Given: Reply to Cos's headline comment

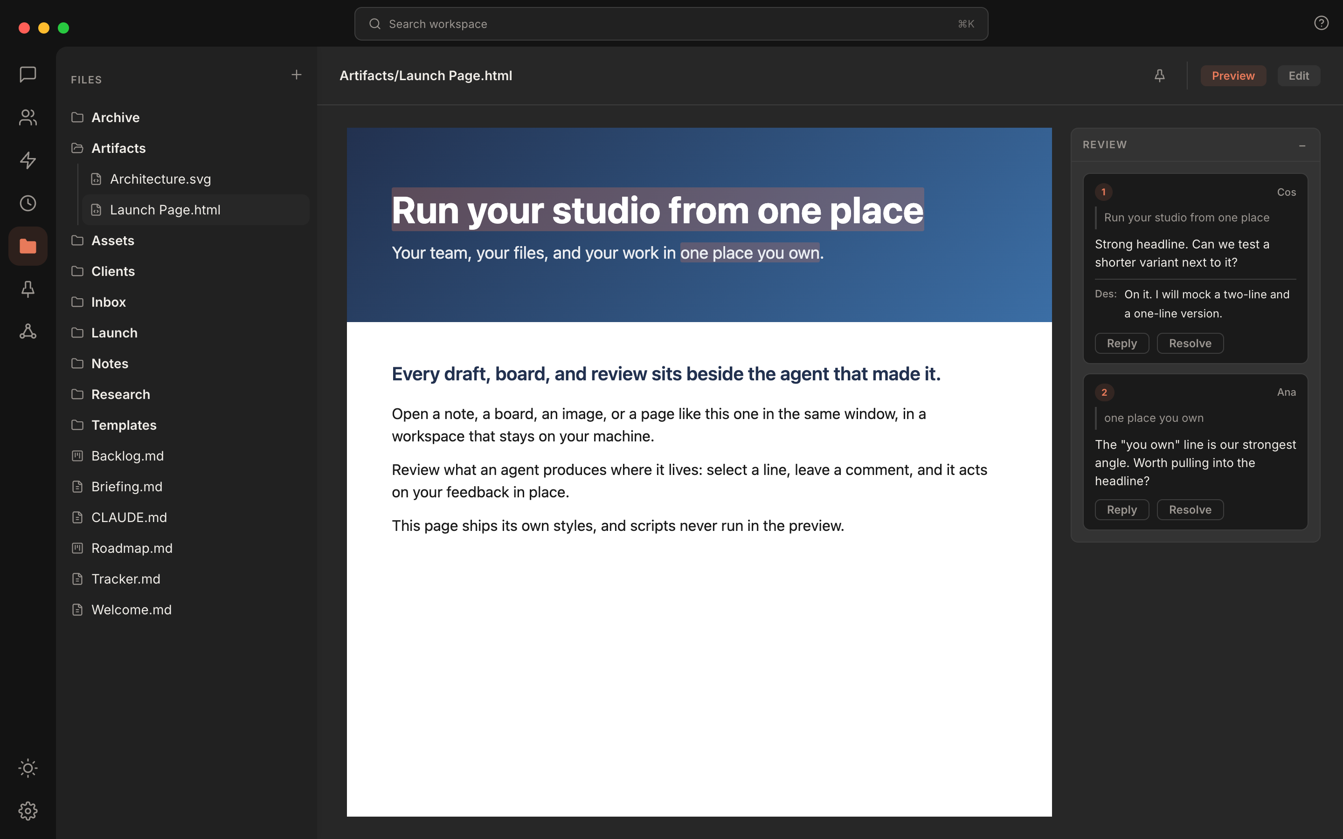Looking at the screenshot, I should [1121, 344].
